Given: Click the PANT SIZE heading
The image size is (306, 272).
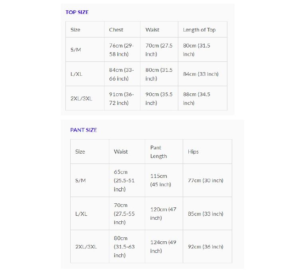Looking at the screenshot, I should tap(83, 130).
